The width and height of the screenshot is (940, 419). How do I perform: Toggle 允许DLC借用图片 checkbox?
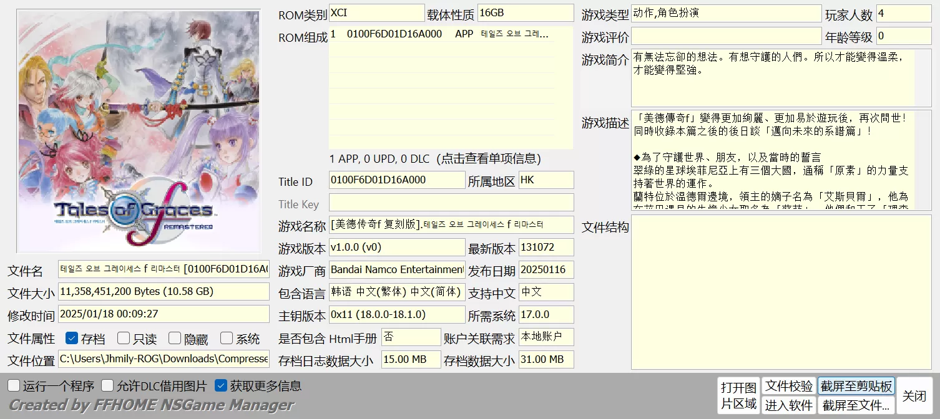coord(108,386)
